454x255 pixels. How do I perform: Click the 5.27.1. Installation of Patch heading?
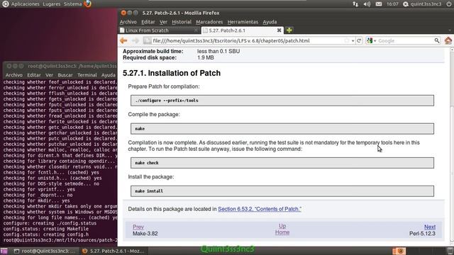click(x=172, y=73)
